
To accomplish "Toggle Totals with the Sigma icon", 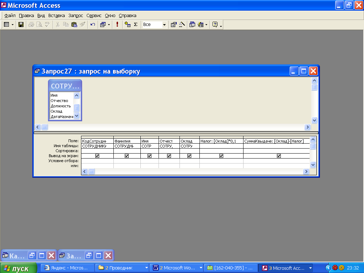I will tap(136, 25).
